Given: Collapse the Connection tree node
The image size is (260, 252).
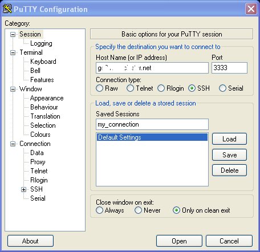Looking at the screenshot, I should [13, 144].
